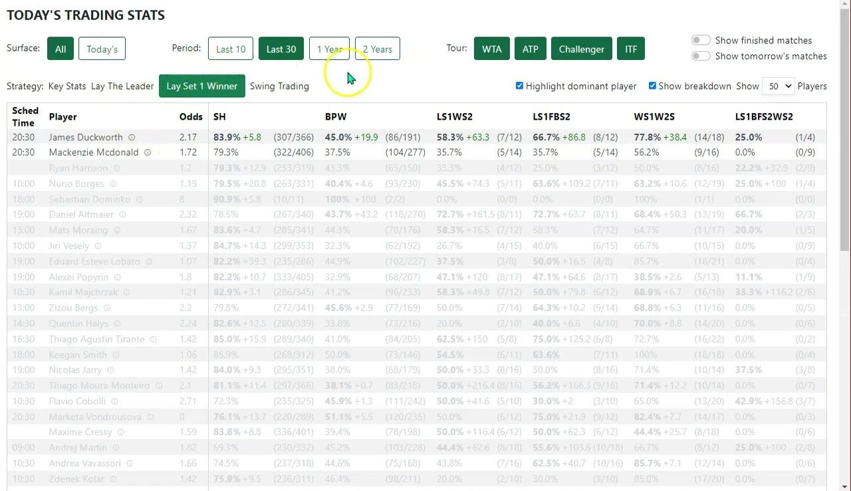Toggle Show tomorrow's matches switch

(x=701, y=57)
